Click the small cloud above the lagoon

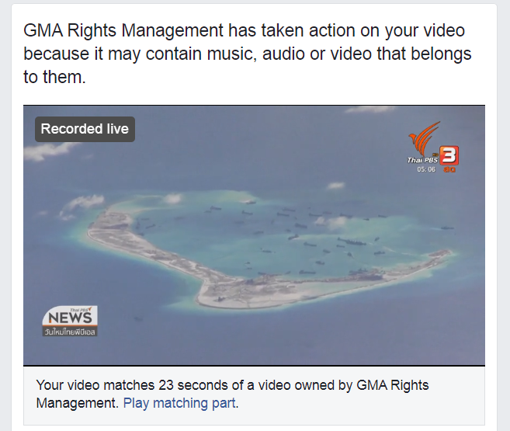tap(336, 186)
